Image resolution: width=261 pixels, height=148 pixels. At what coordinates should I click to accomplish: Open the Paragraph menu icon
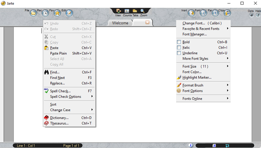(215, 13)
